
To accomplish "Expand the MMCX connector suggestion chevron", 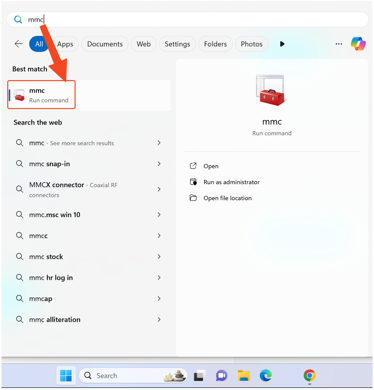I will click(159, 189).
